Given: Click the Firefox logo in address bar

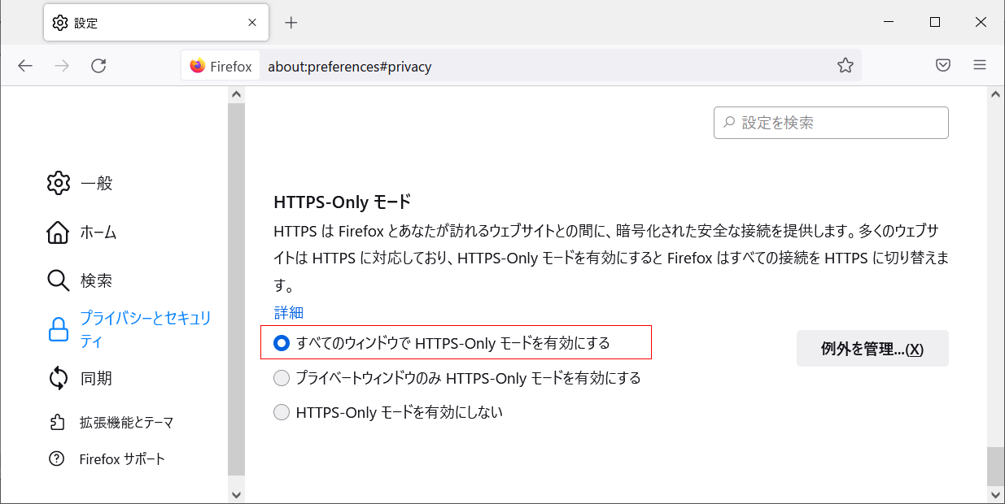Looking at the screenshot, I should point(198,67).
